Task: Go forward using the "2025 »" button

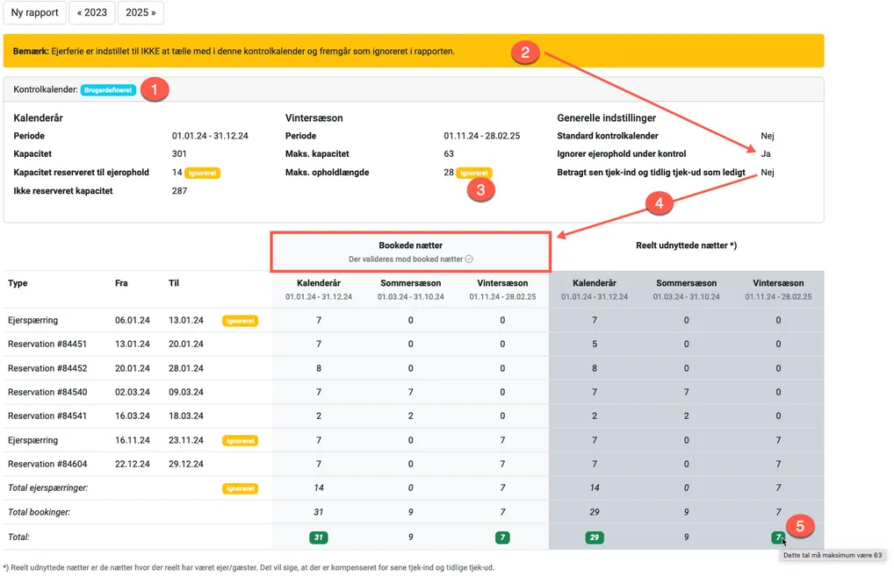Action: (141, 12)
